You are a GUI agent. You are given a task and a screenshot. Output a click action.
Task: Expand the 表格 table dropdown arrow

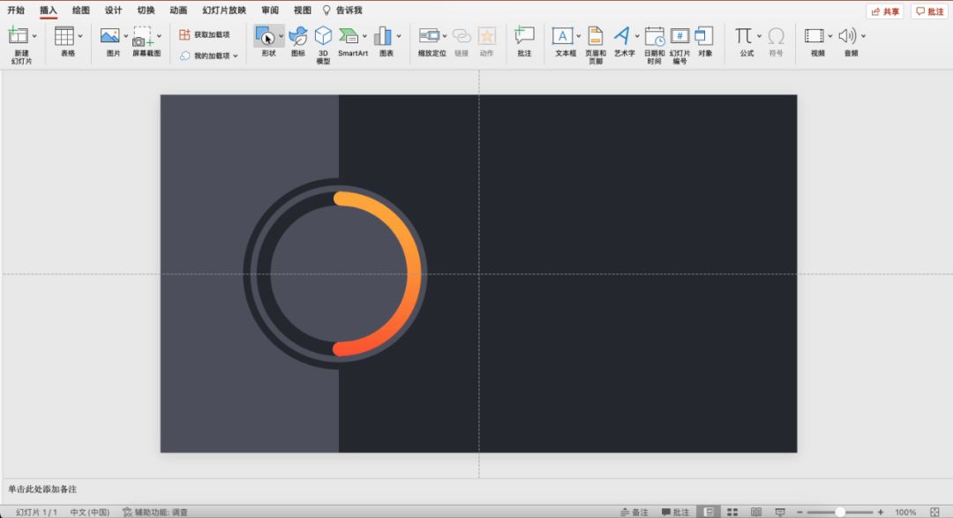(x=80, y=36)
